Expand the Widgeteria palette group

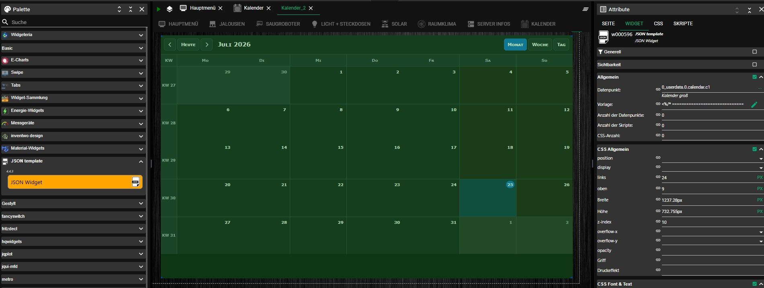click(141, 35)
